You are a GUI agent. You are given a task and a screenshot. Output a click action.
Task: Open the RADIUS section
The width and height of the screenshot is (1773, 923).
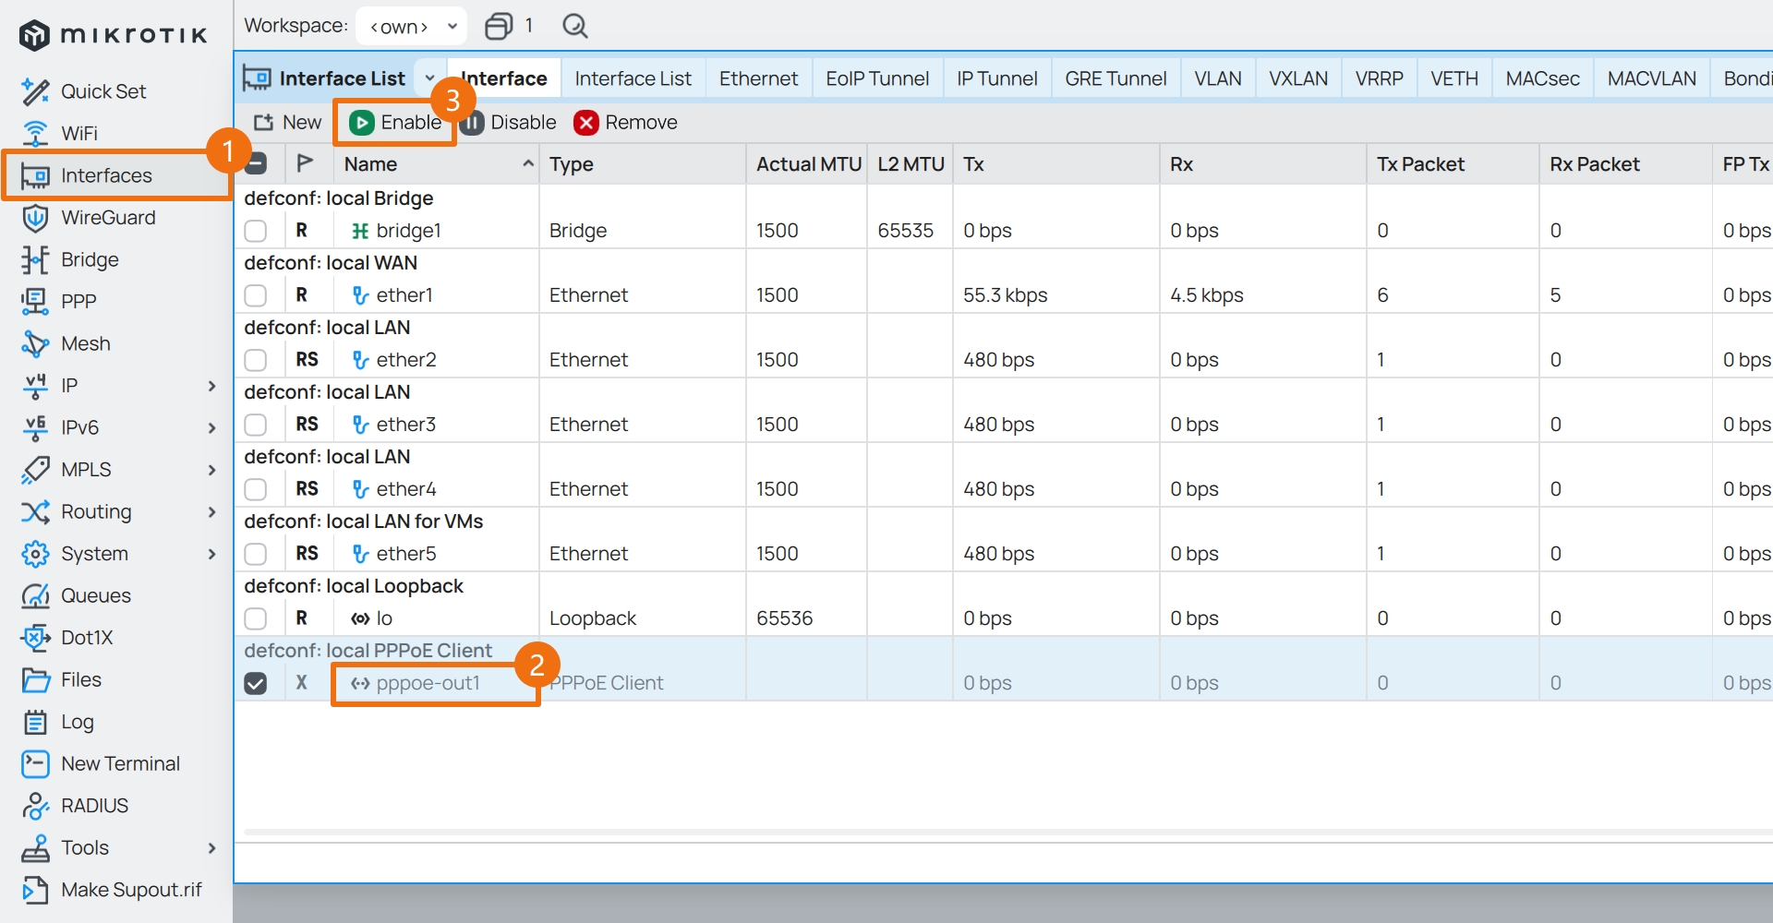coord(94,806)
